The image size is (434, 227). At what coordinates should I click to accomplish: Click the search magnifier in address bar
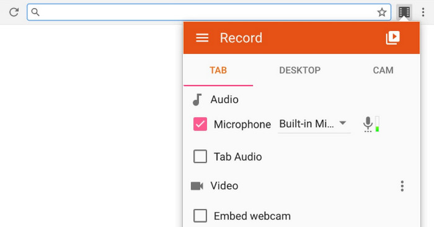(x=35, y=12)
